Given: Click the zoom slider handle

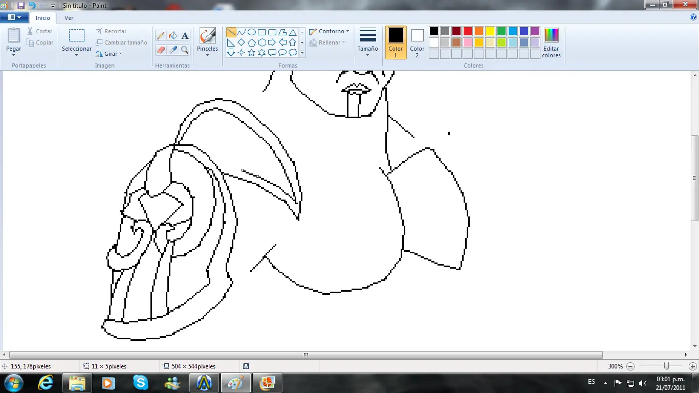Looking at the screenshot, I should pos(666,366).
